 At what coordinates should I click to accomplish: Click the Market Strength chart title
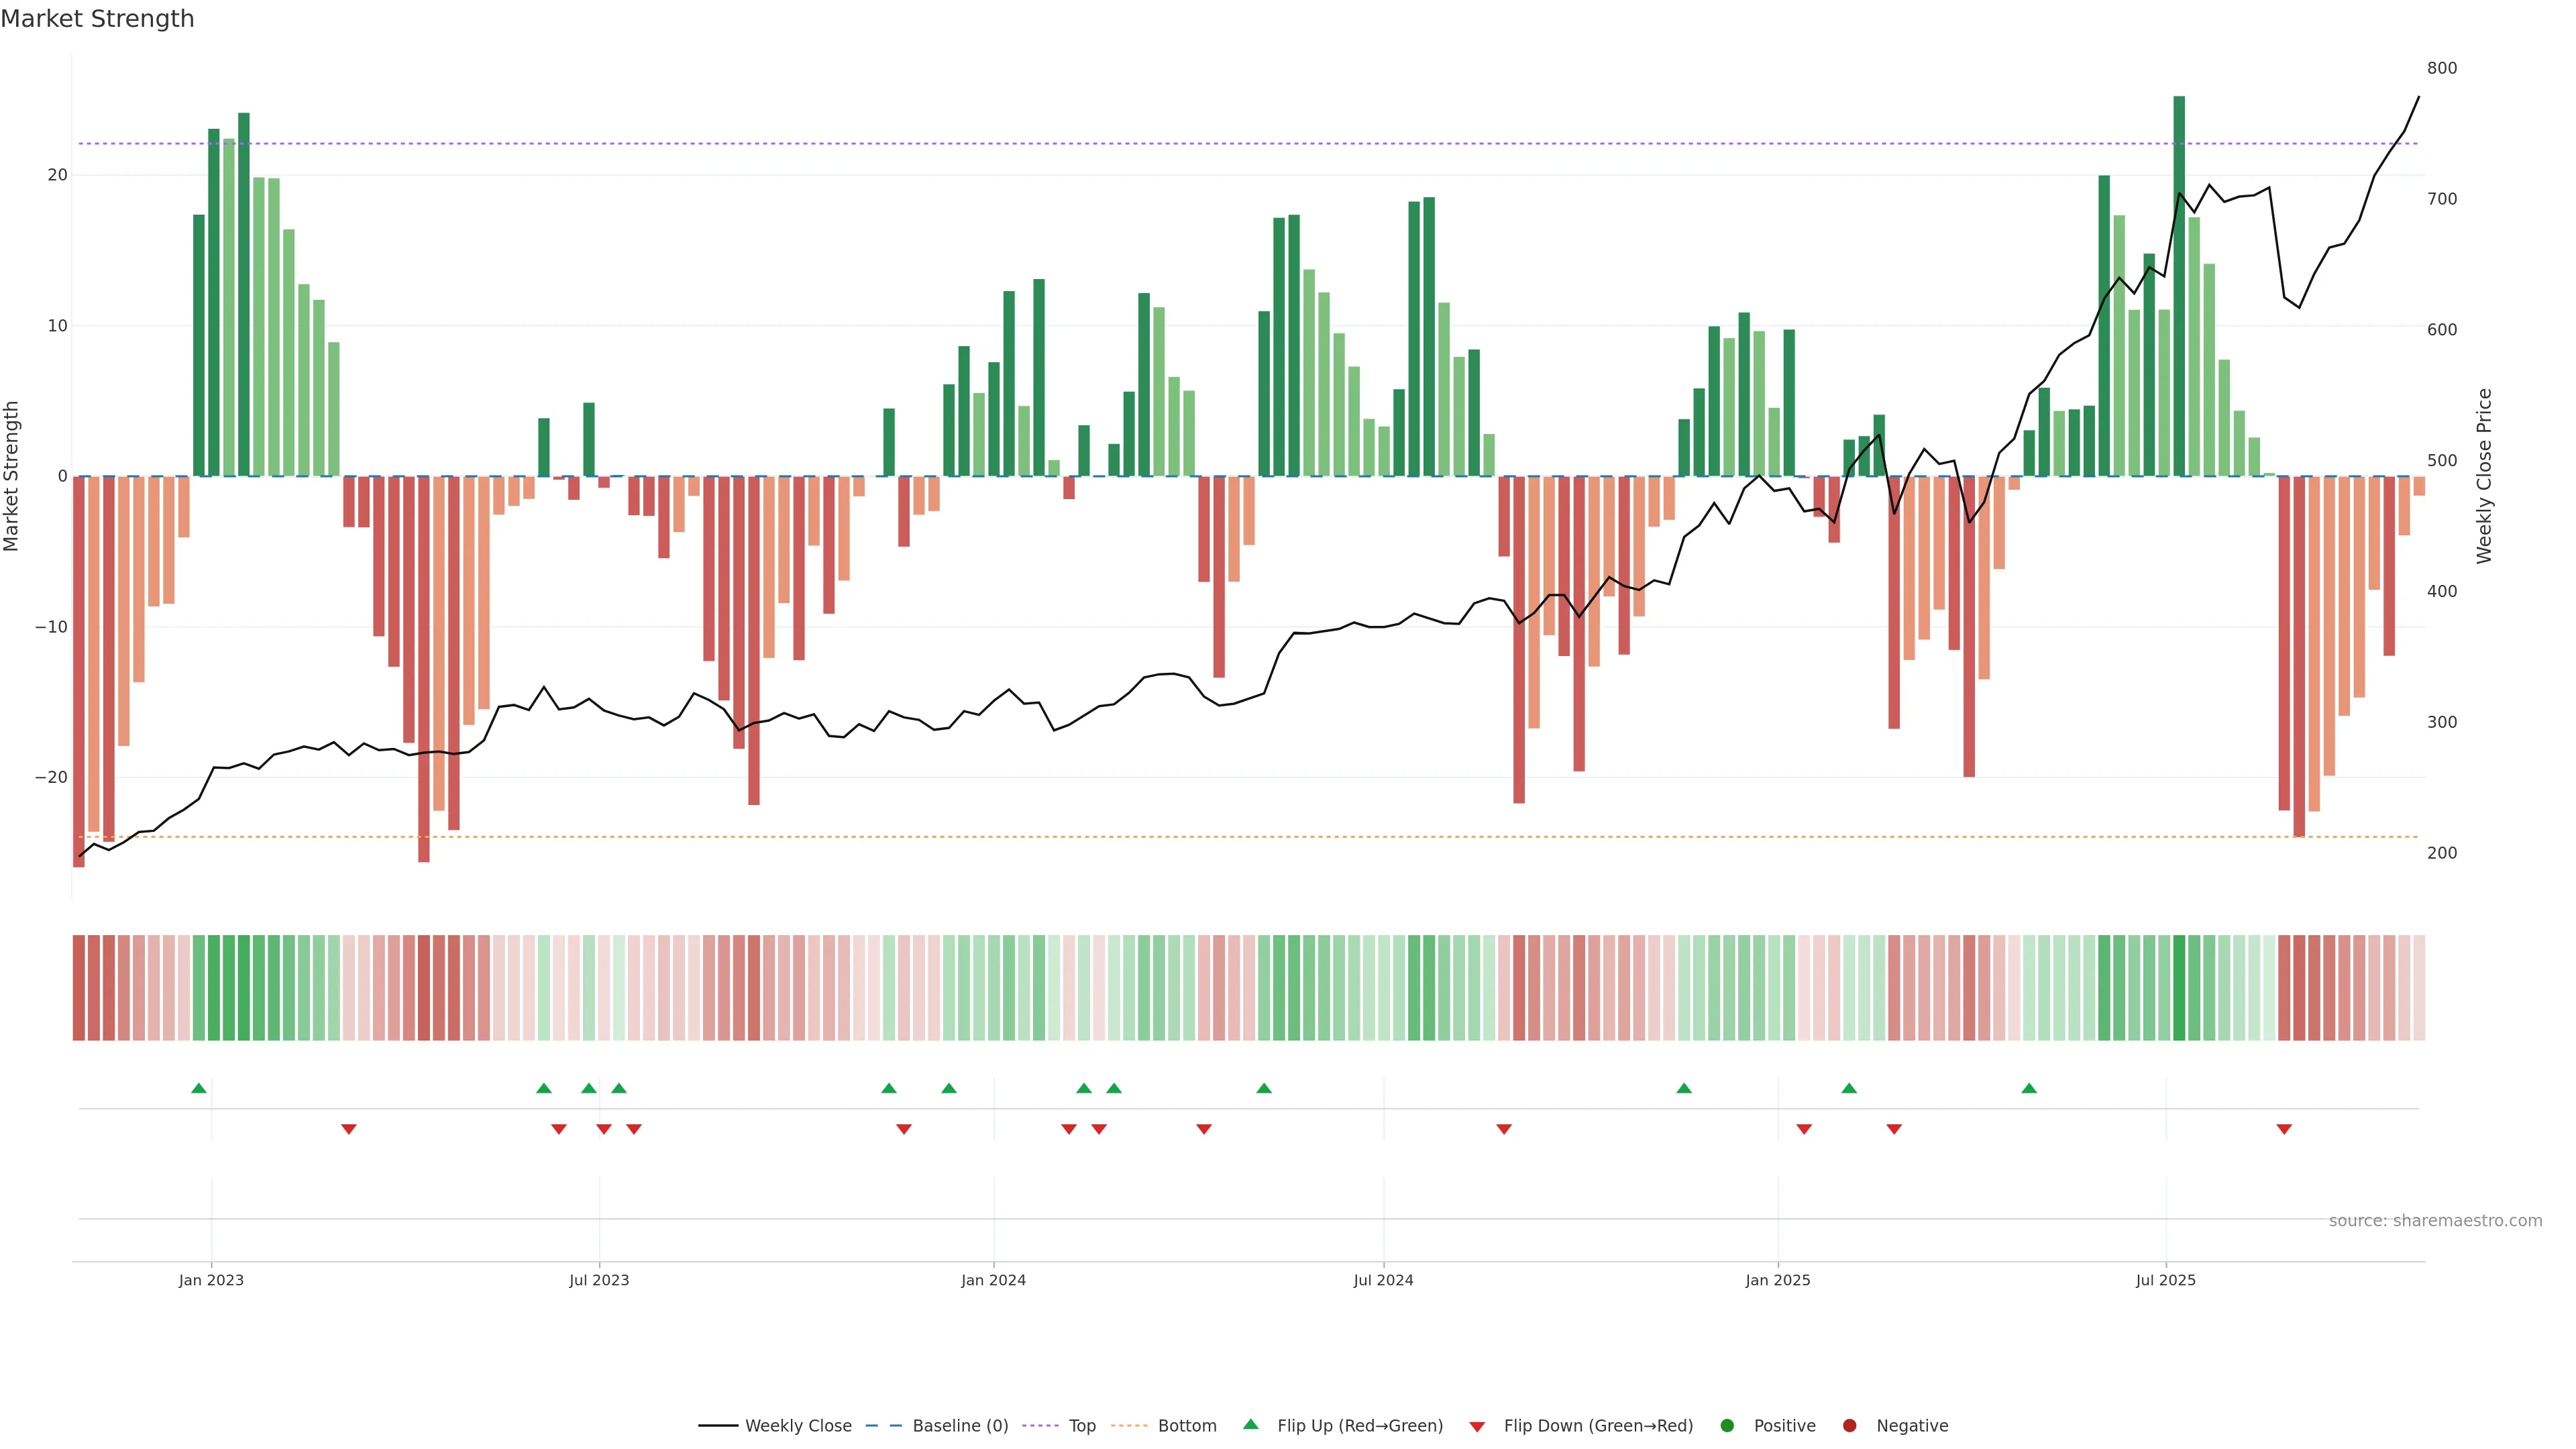tap(97, 19)
